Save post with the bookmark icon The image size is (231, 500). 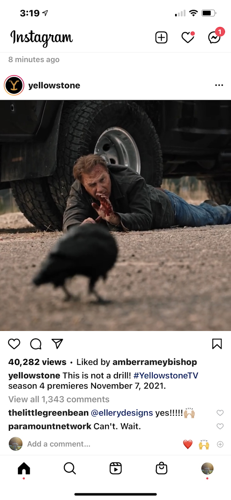217,344
